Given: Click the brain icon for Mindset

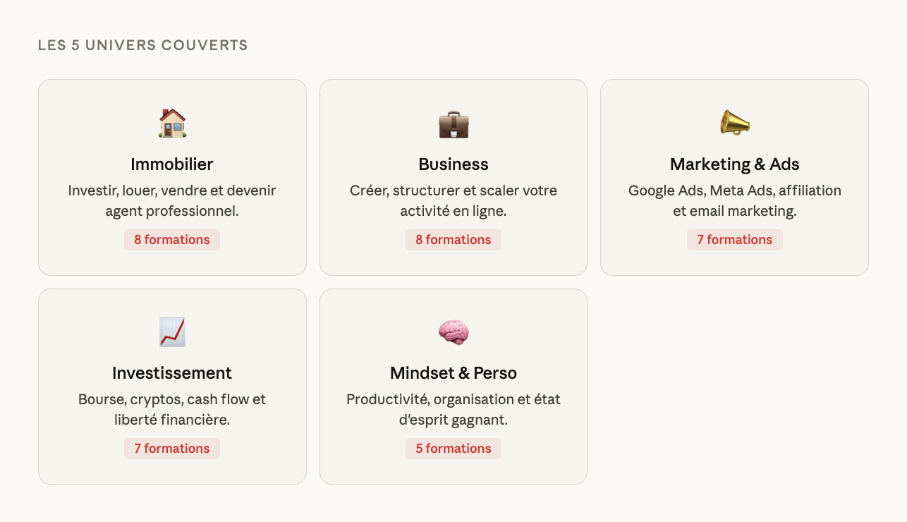Looking at the screenshot, I should click(453, 332).
